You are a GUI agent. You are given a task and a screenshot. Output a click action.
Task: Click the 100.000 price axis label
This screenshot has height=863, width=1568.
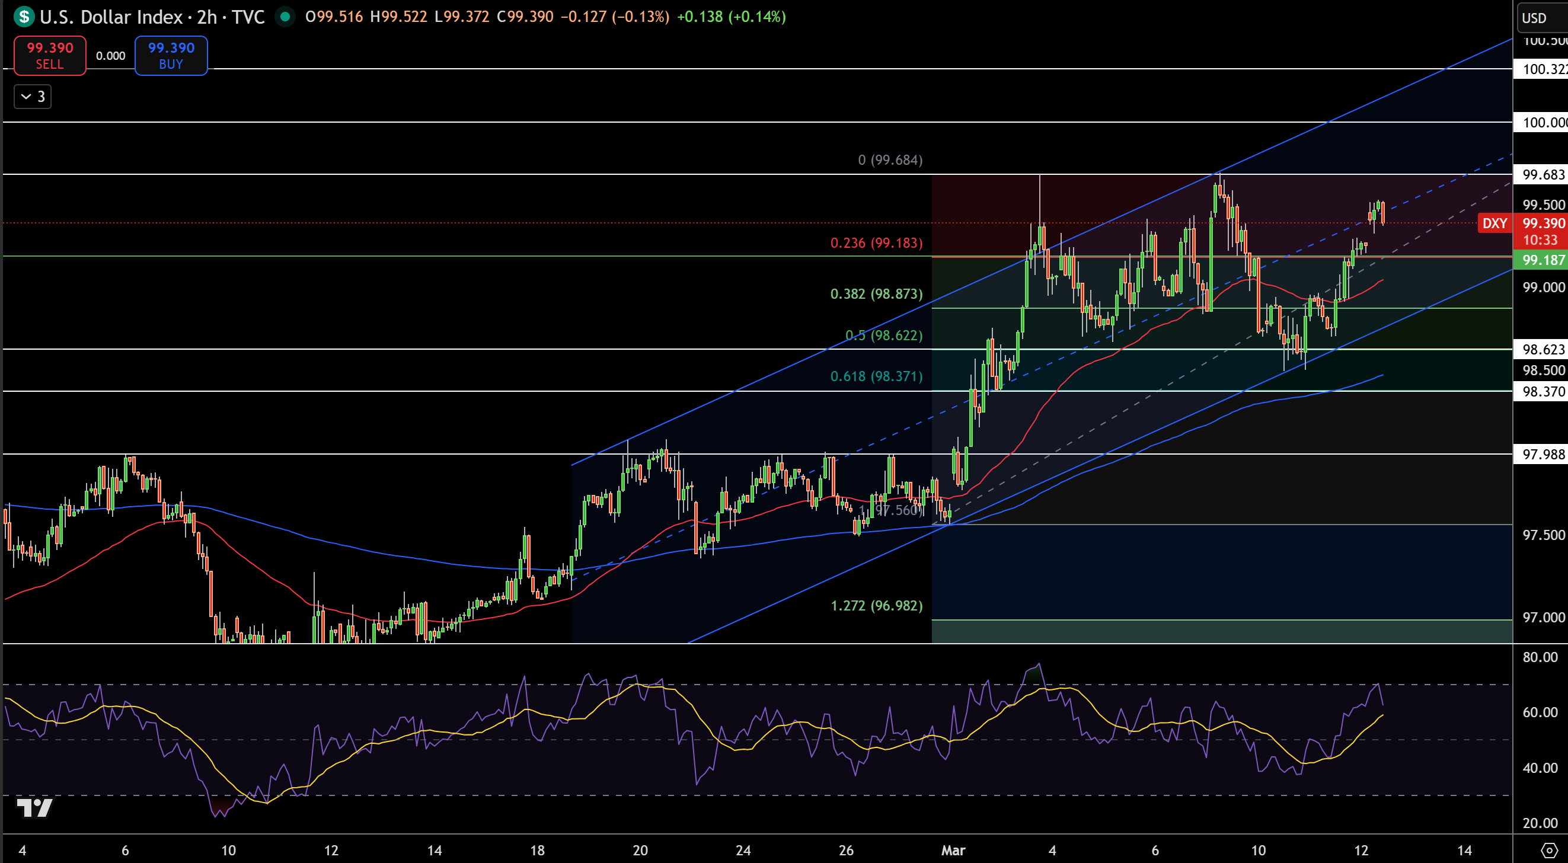pos(1541,122)
